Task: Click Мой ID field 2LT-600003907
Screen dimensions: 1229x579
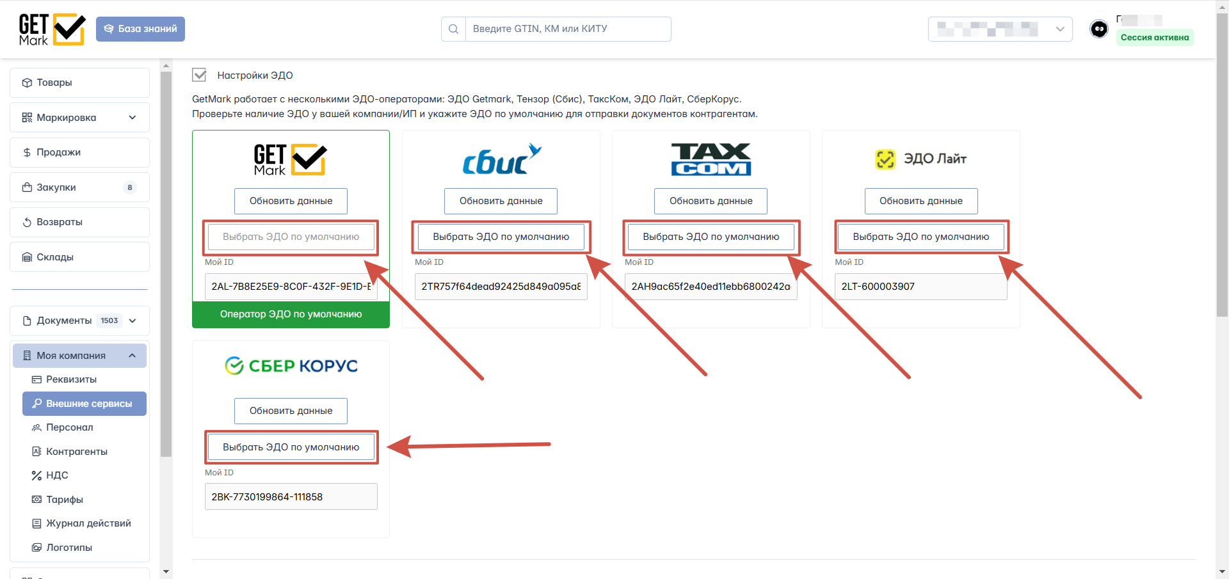Action: click(x=921, y=287)
